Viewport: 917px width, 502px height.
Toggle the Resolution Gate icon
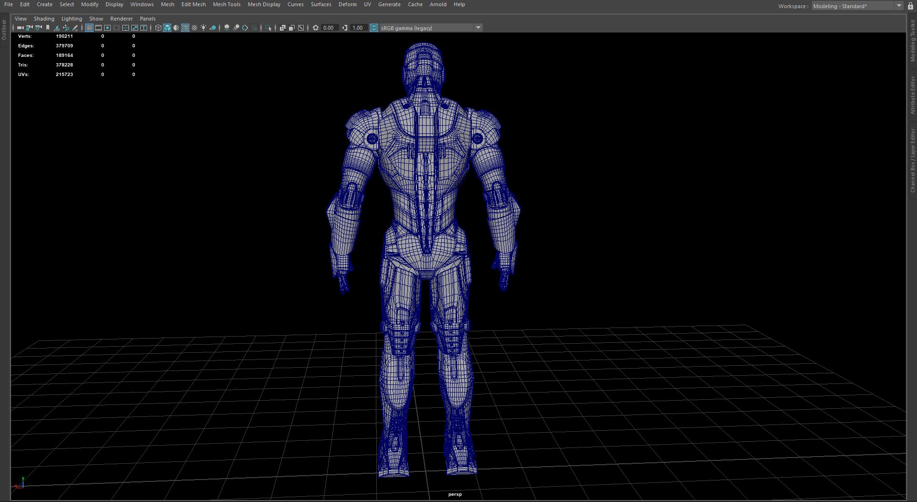click(107, 28)
